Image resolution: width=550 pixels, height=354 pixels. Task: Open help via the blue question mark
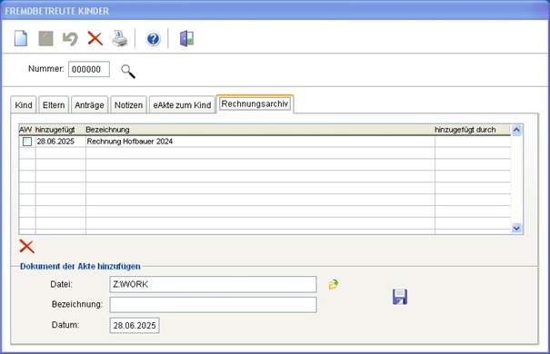[154, 38]
